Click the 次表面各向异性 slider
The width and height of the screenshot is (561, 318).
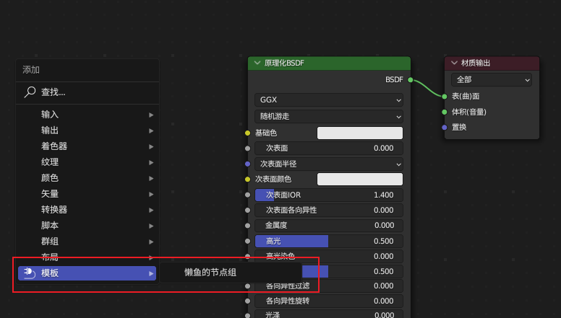tap(329, 211)
